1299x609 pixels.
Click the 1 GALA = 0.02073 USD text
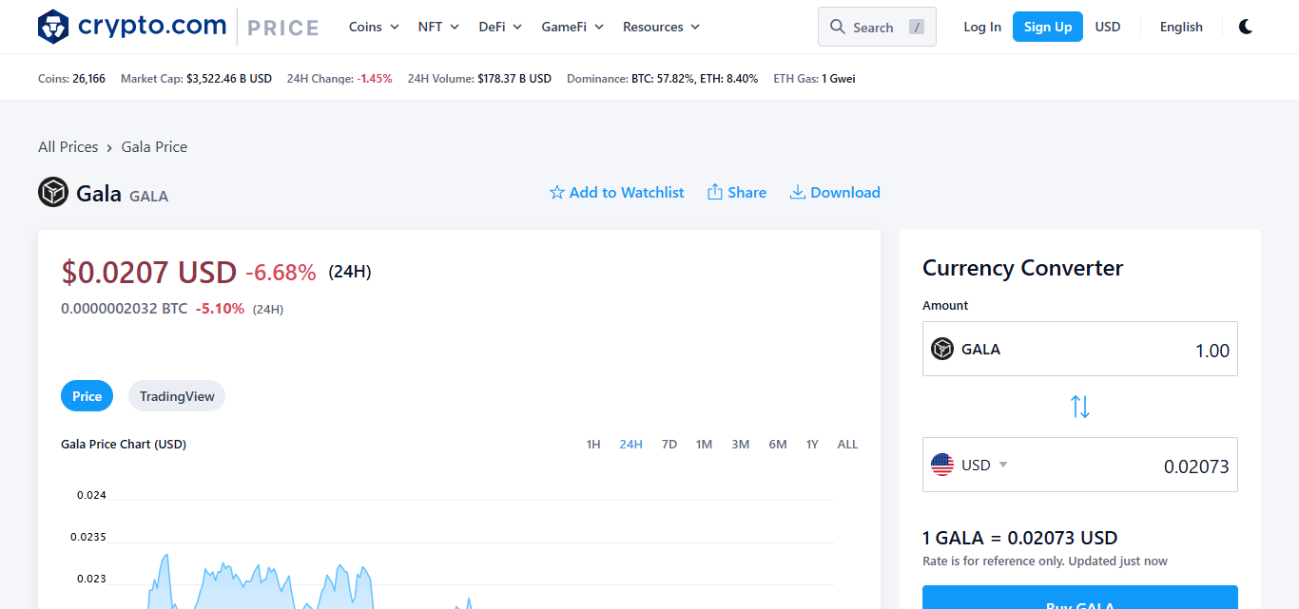(x=1019, y=538)
